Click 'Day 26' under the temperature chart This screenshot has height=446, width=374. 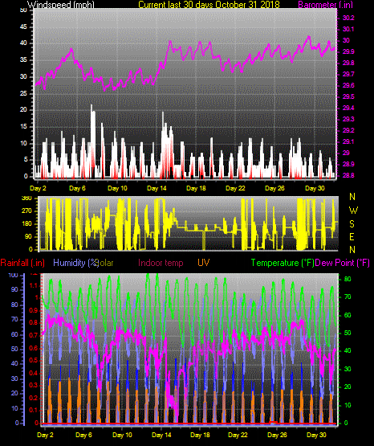point(277,435)
